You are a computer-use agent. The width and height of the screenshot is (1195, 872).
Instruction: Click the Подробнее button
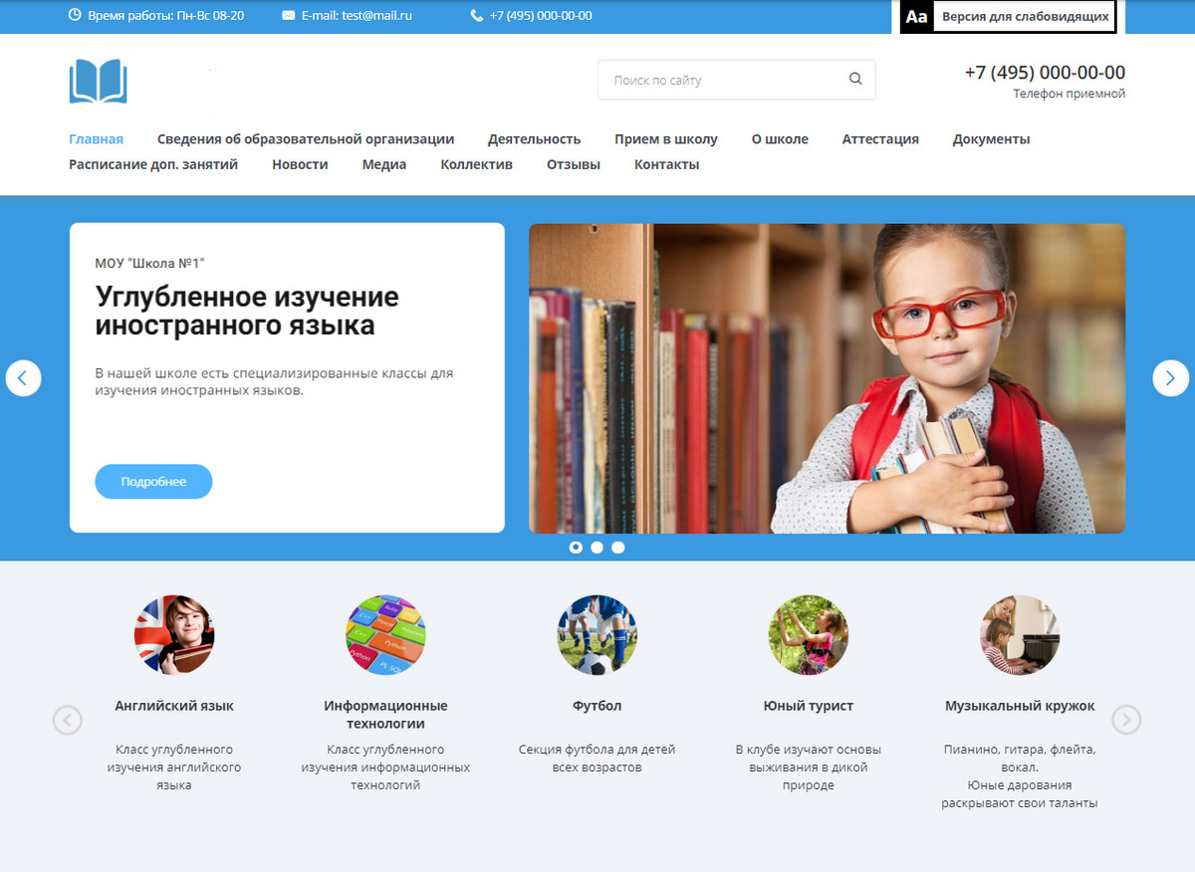click(153, 482)
